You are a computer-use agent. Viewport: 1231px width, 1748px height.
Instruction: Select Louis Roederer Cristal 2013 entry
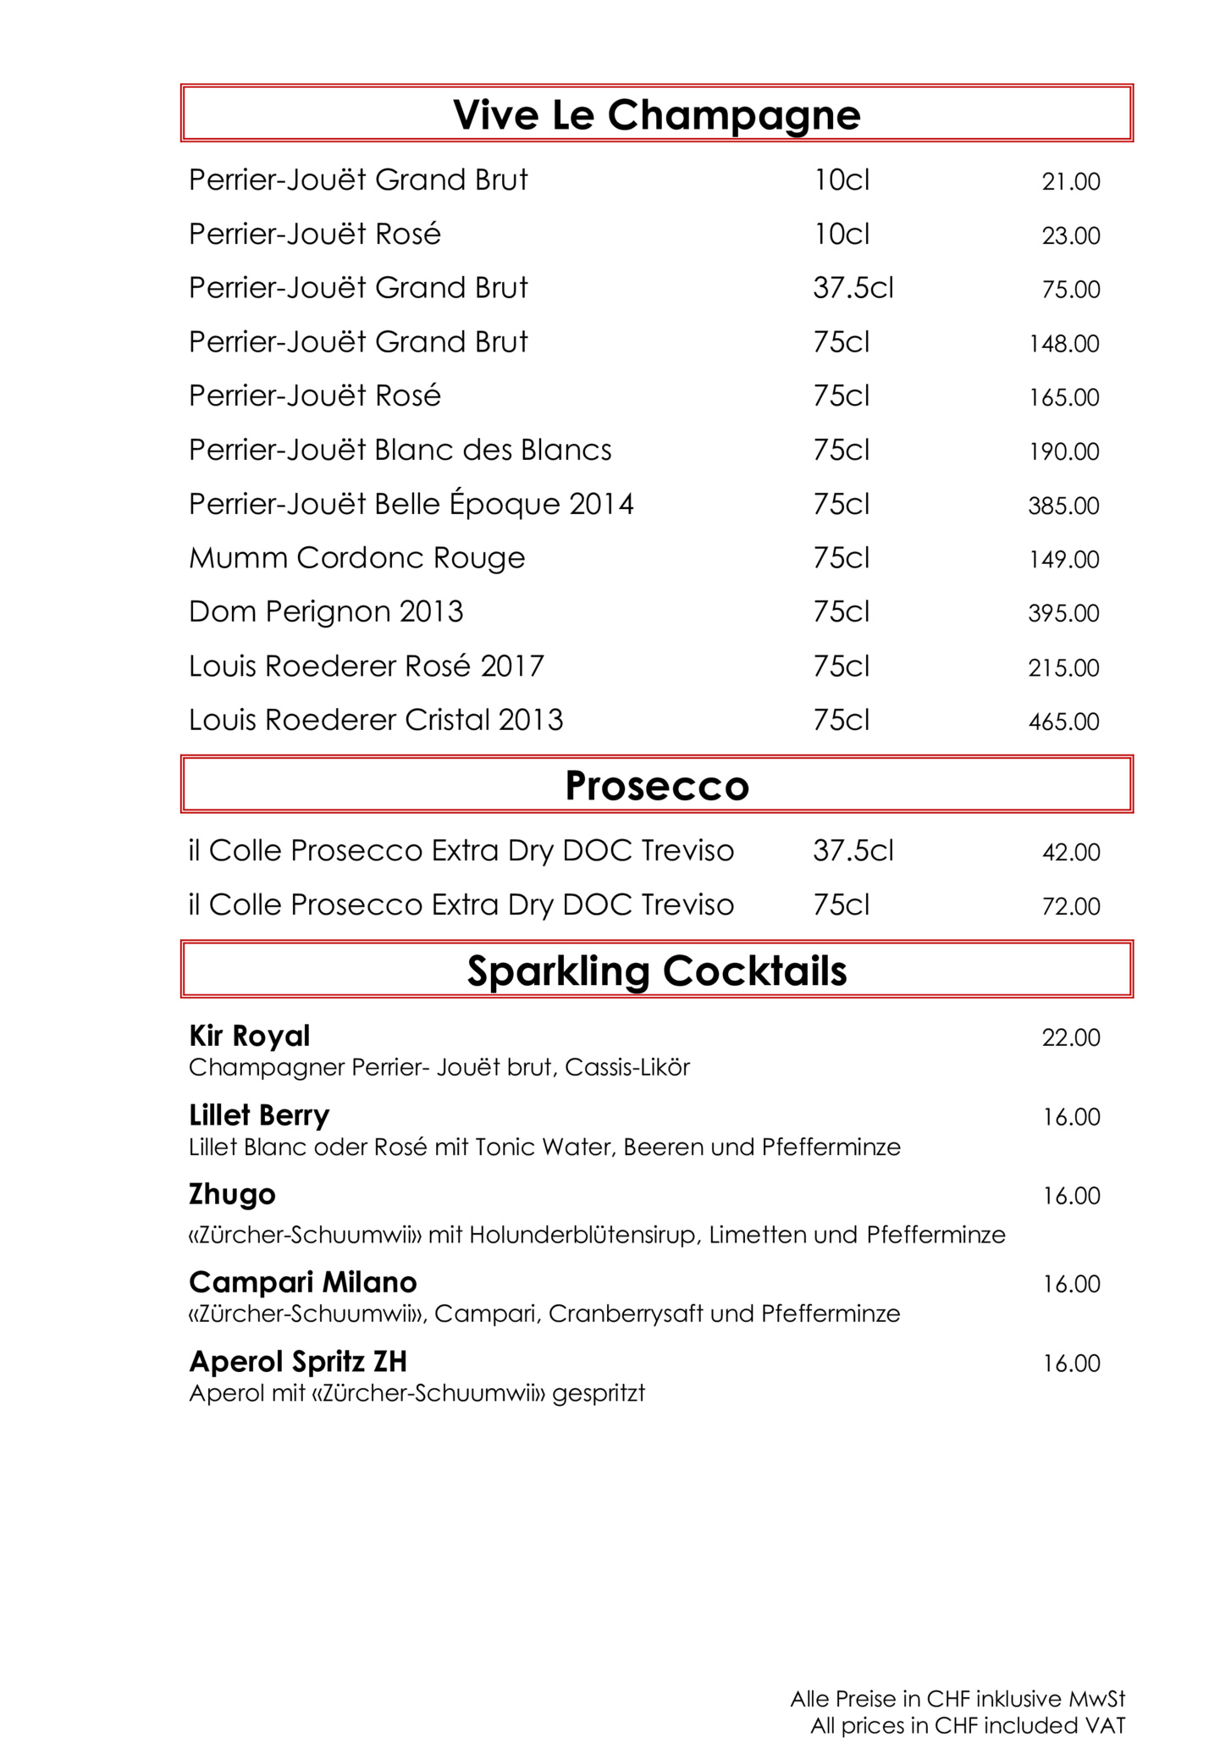tap(644, 721)
